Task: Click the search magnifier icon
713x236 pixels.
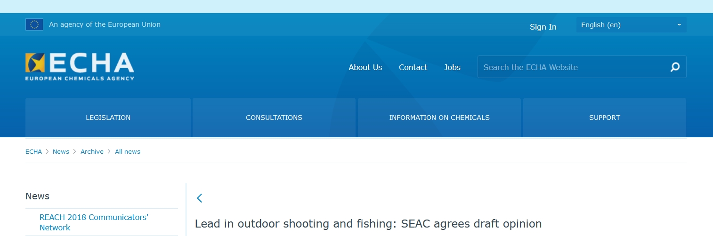Action: 675,67
